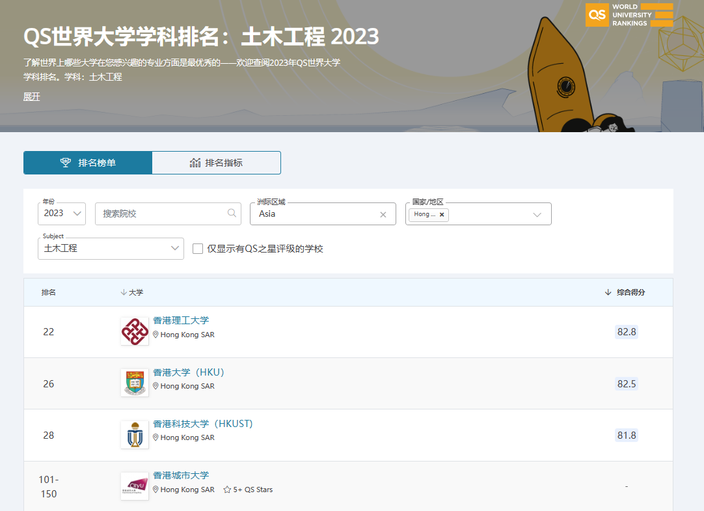Click the search magnifier in 搜索院校 field
Image resolution: width=704 pixels, height=511 pixels.
pyautogui.click(x=232, y=214)
